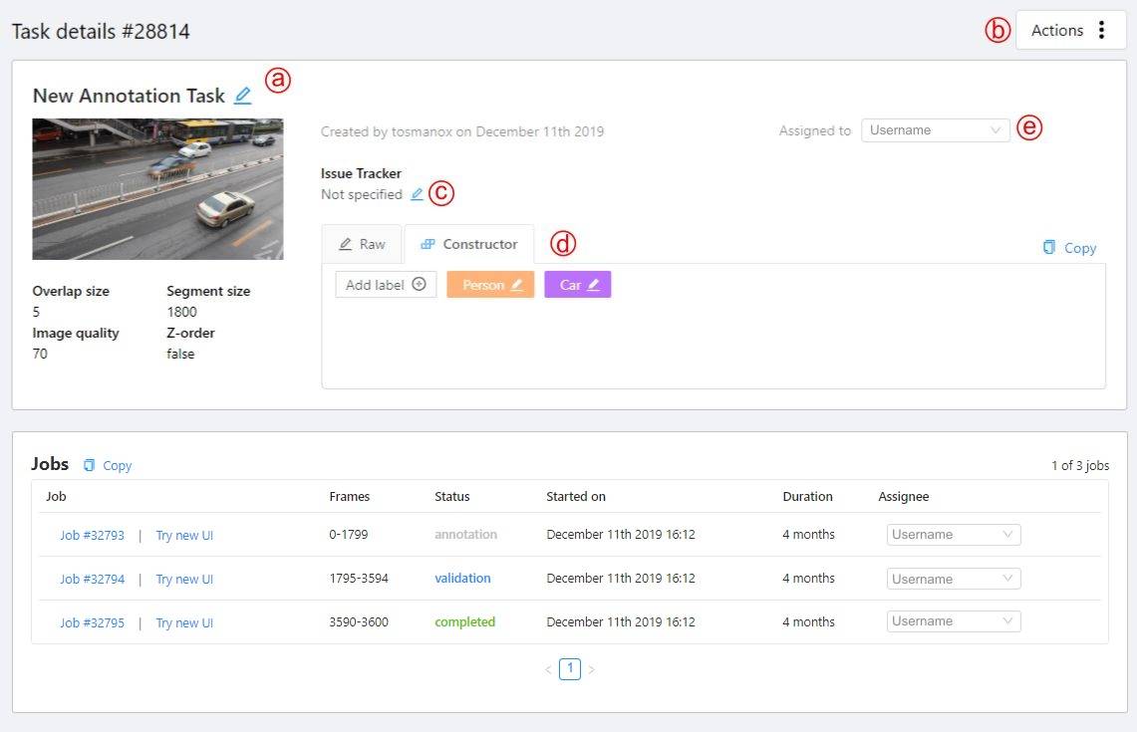Screen dimensions: 1137x732
Task: Click the three-dots icon in Actions
Action: click(1101, 30)
